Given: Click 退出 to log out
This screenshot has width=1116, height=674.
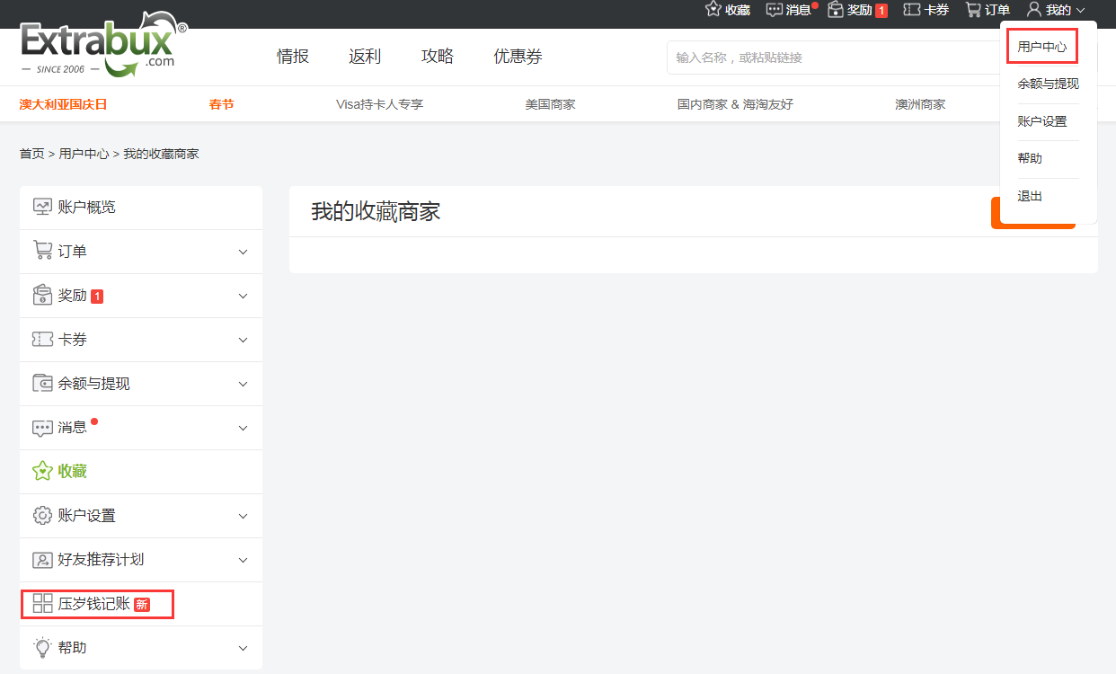Looking at the screenshot, I should click(1029, 196).
